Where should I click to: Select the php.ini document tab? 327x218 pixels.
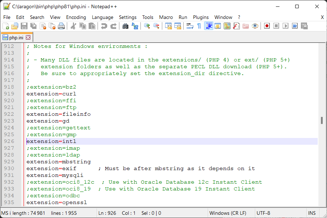click(x=16, y=38)
